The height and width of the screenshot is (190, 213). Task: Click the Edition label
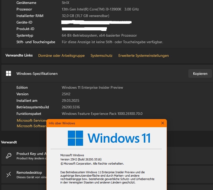(22, 87)
